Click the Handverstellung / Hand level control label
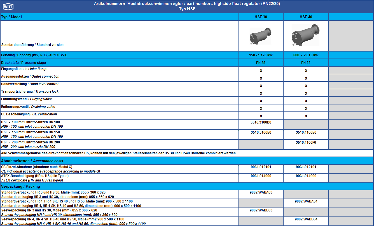 tap(30, 84)
